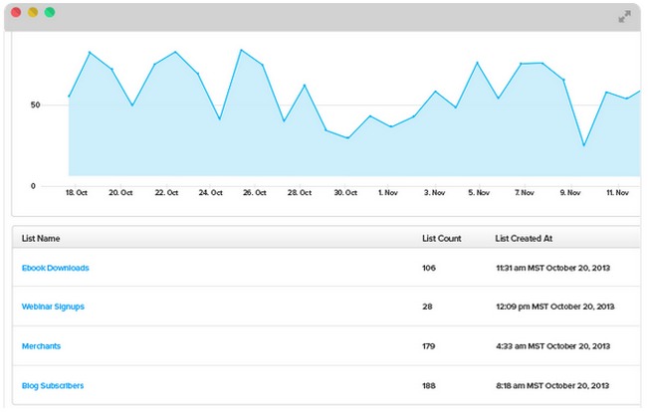Select the count 188 for Blog Subscribers
This screenshot has height=412, width=648.
coord(429,385)
